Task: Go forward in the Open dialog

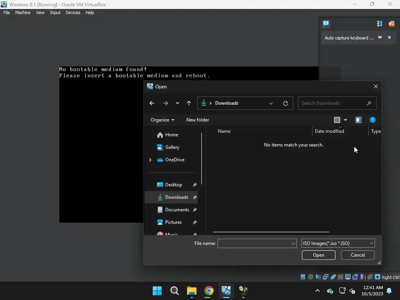Action: [166, 103]
